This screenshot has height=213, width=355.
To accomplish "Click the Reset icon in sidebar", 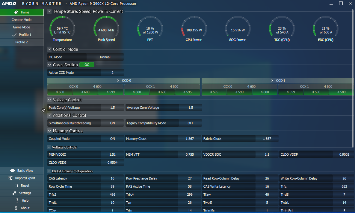I will point(16,186).
